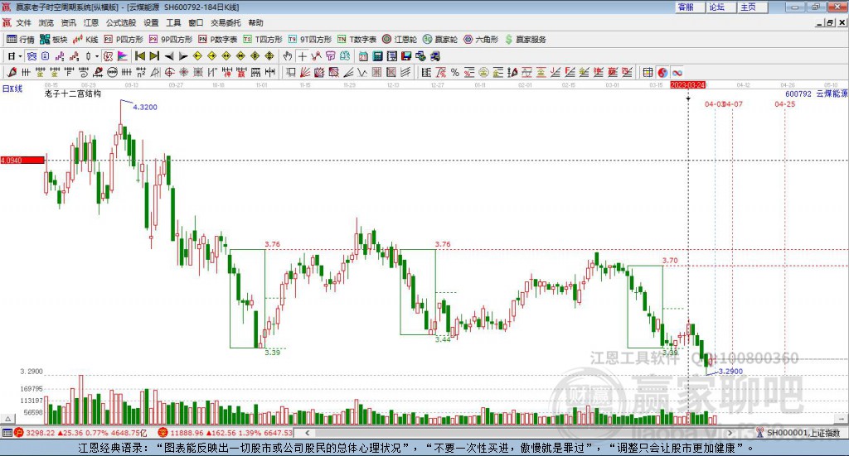The height and width of the screenshot is (456, 849).
Task: Open the 江恩 menu
Action: [x=91, y=22]
